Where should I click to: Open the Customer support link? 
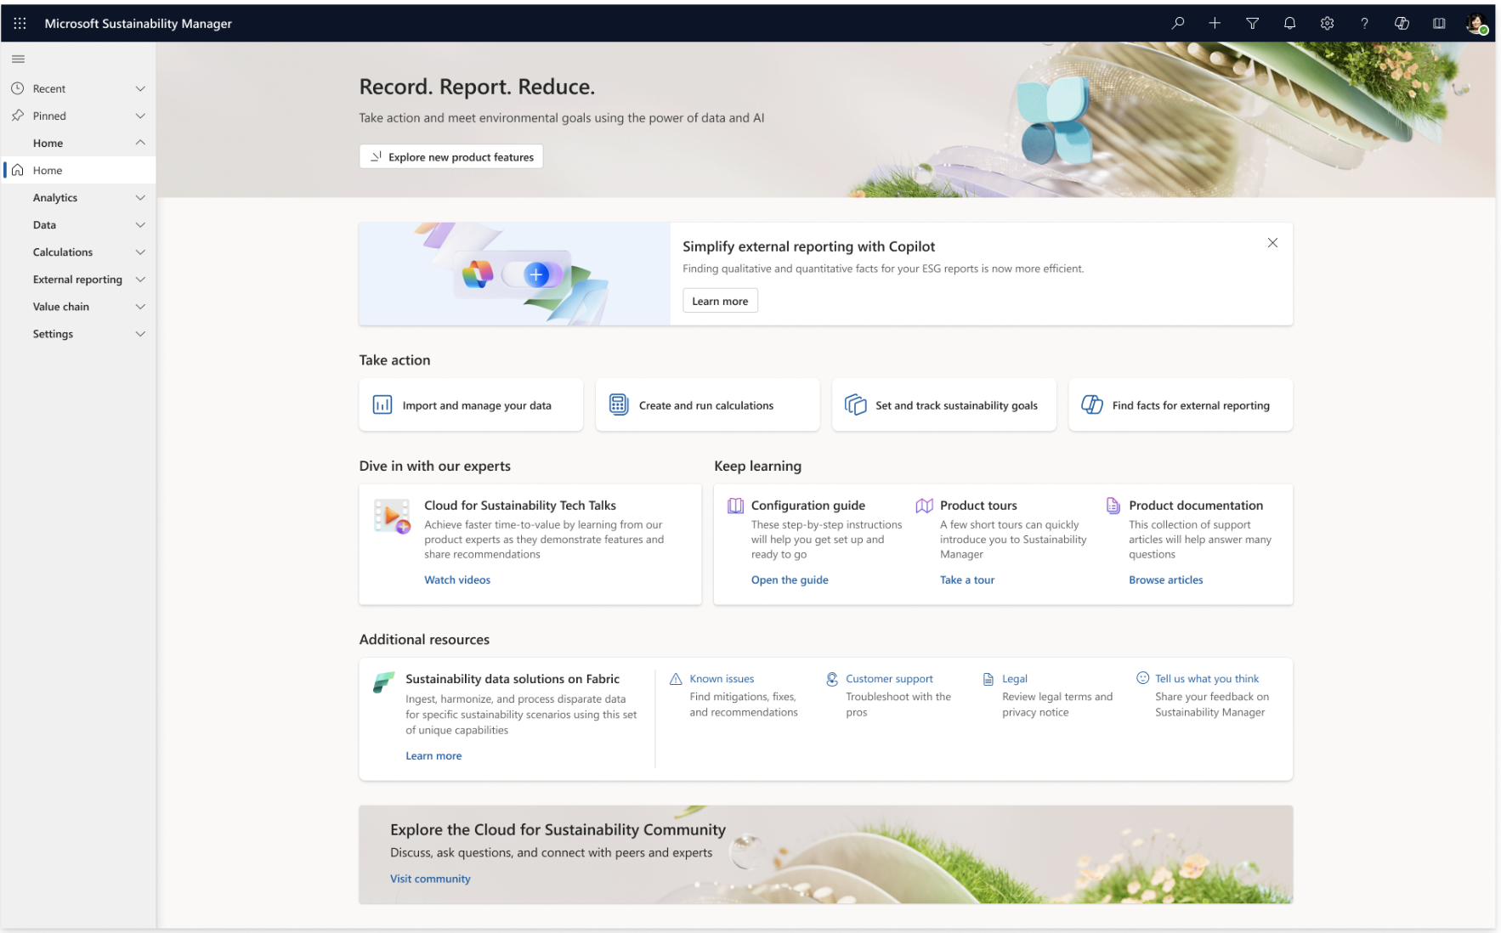(889, 679)
